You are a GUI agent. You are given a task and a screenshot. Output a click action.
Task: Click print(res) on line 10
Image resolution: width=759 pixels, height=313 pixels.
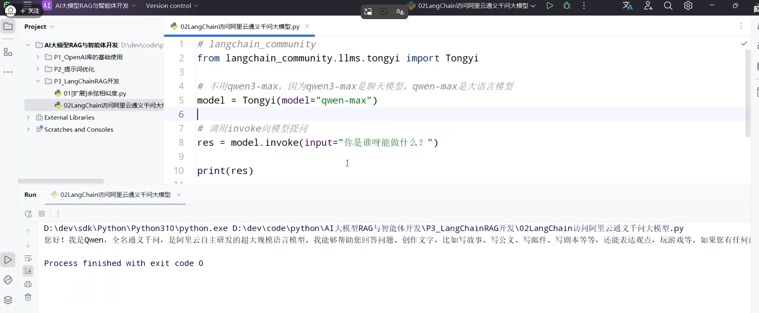225,171
